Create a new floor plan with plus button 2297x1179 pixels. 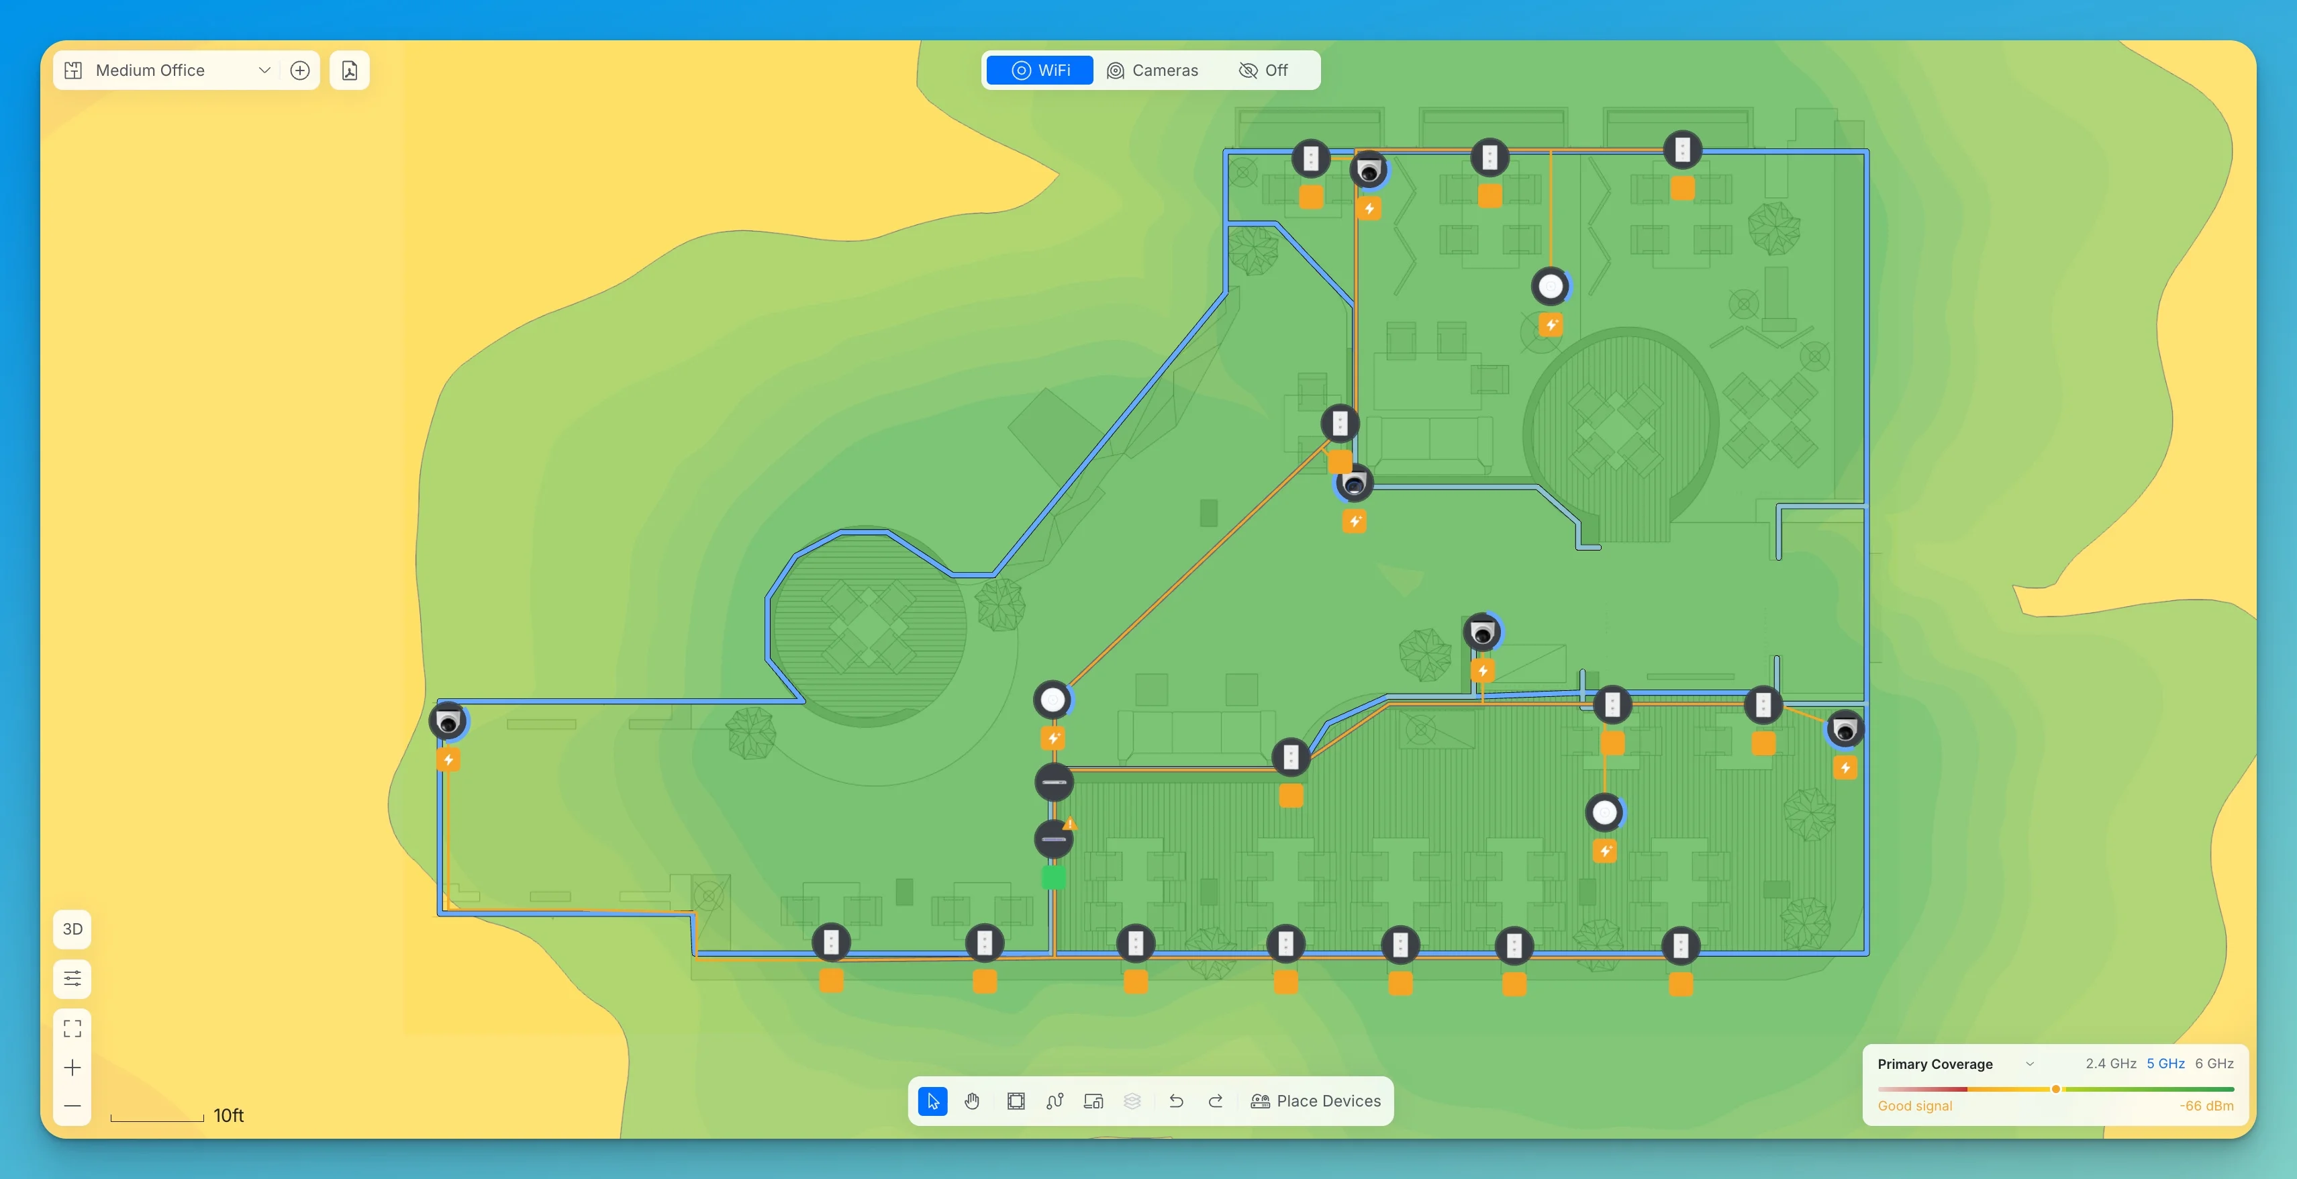tap(299, 70)
